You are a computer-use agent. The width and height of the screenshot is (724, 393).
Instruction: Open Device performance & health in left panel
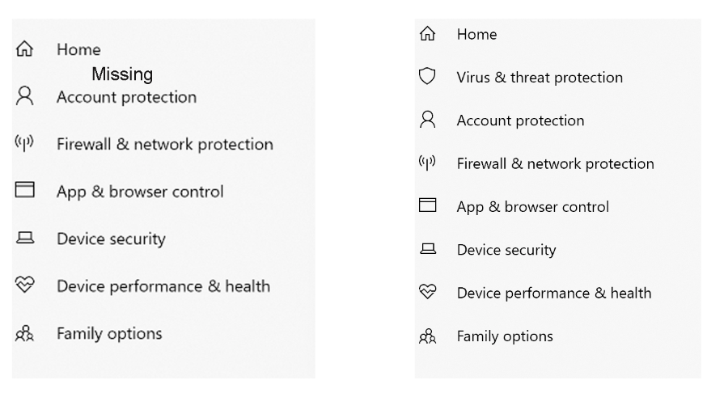163,286
